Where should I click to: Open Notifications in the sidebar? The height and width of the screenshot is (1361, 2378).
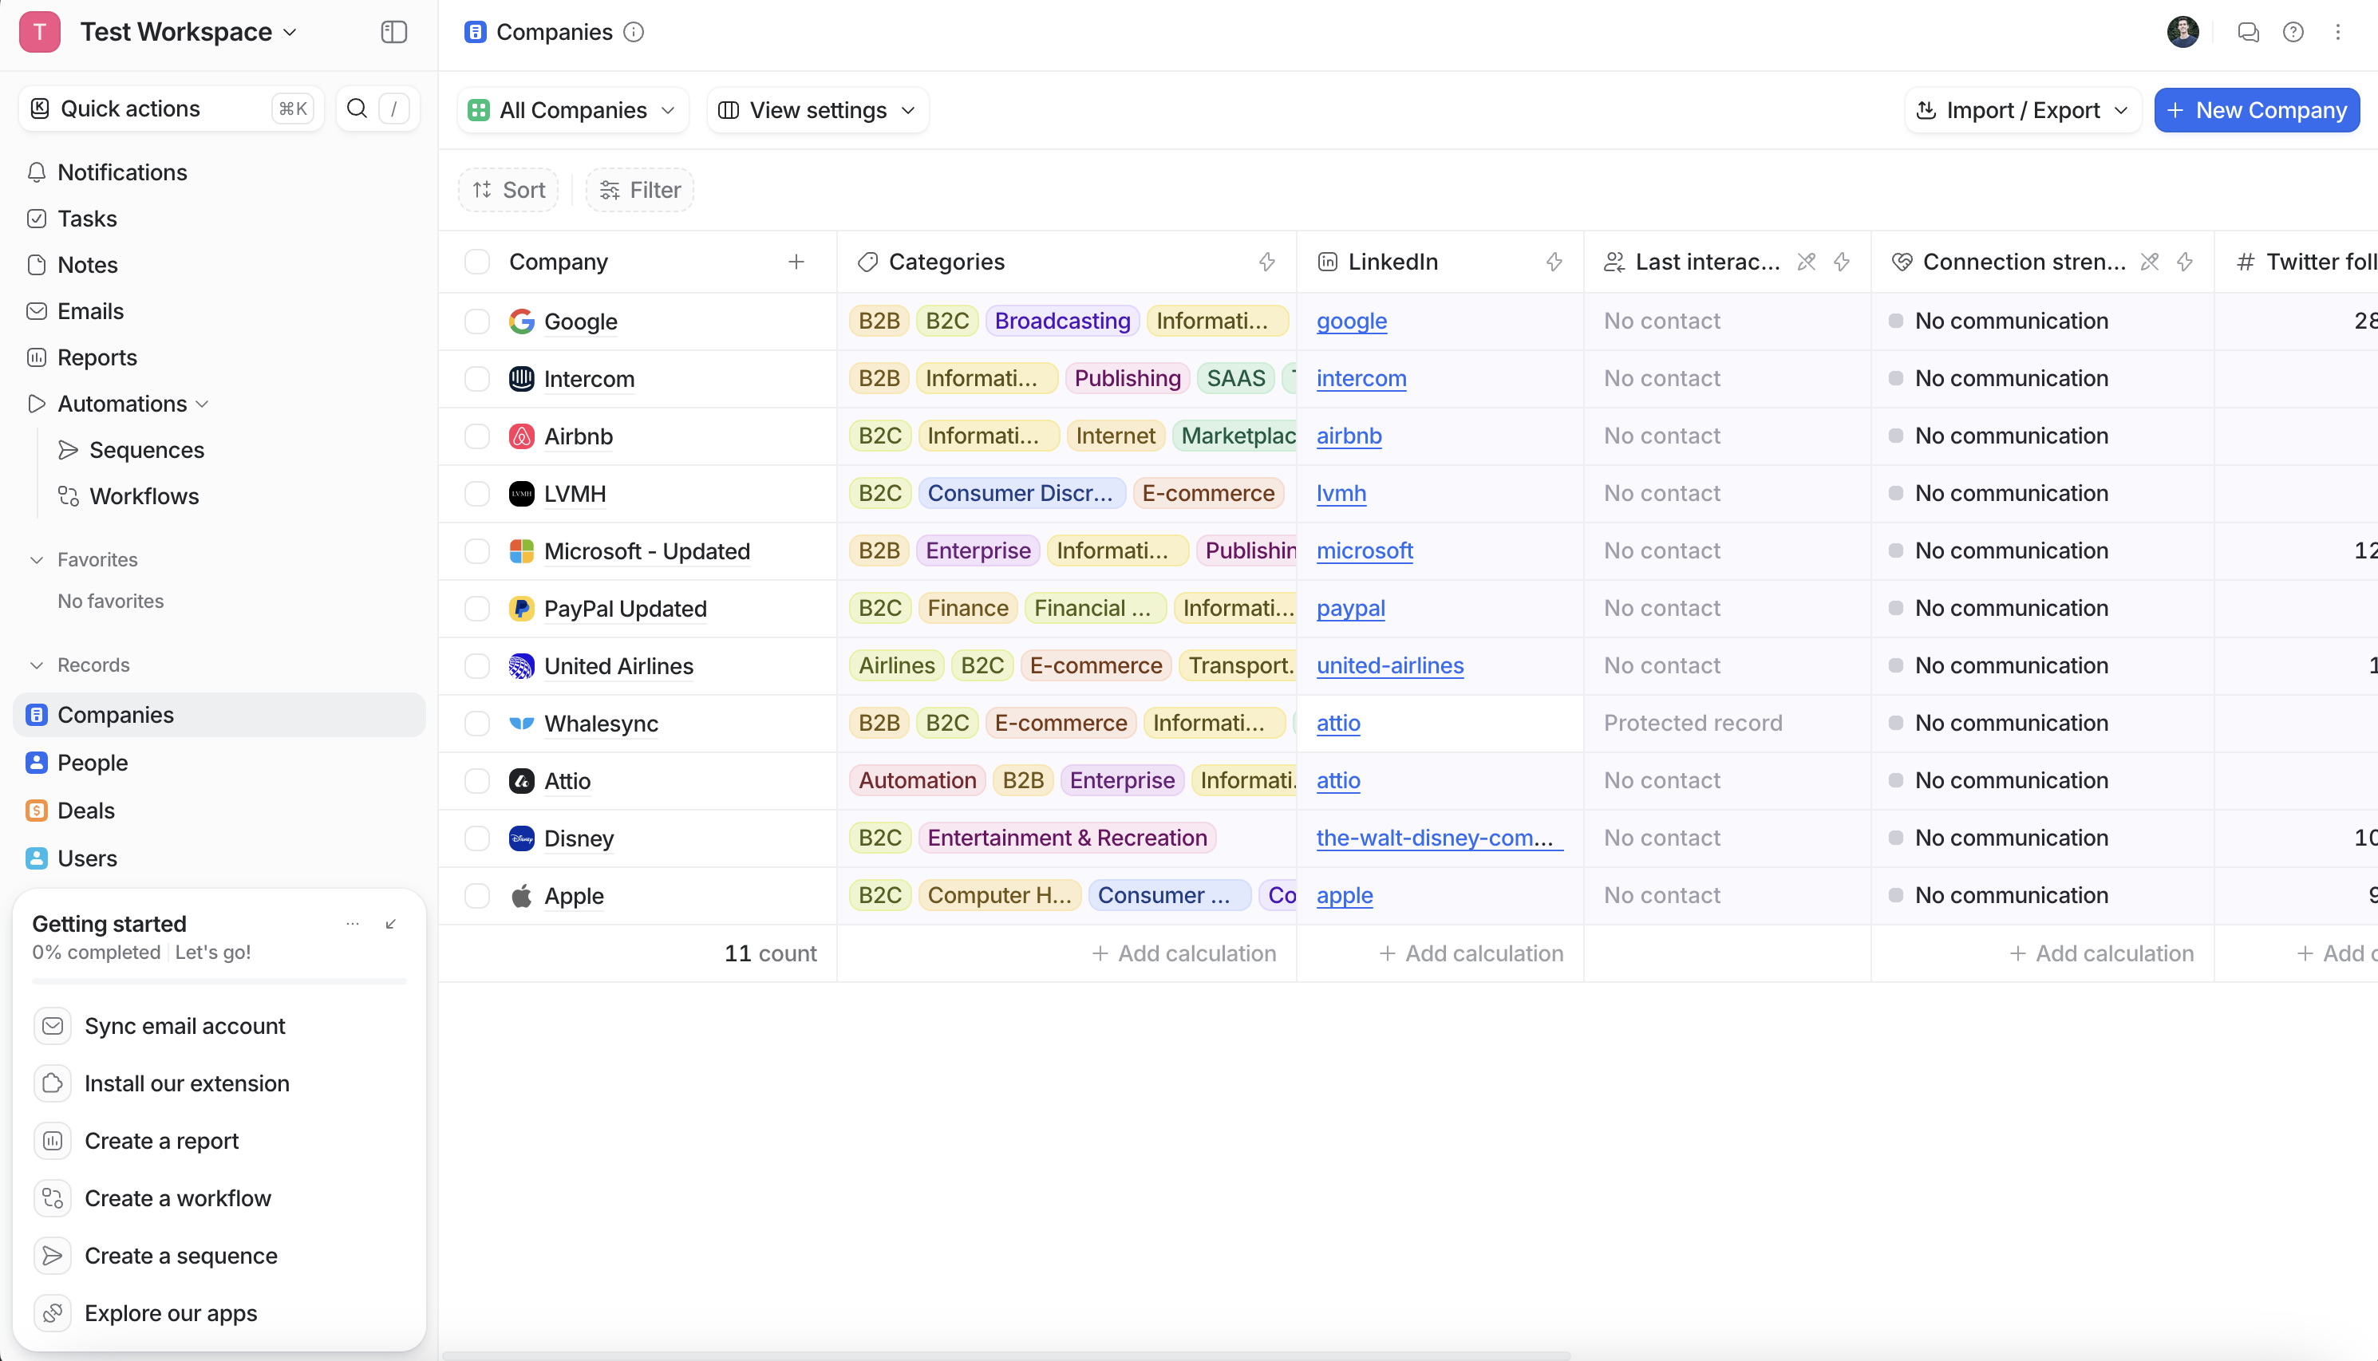pyautogui.click(x=121, y=172)
